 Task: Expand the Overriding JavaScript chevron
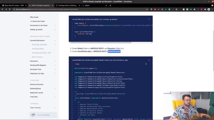(55, 45)
